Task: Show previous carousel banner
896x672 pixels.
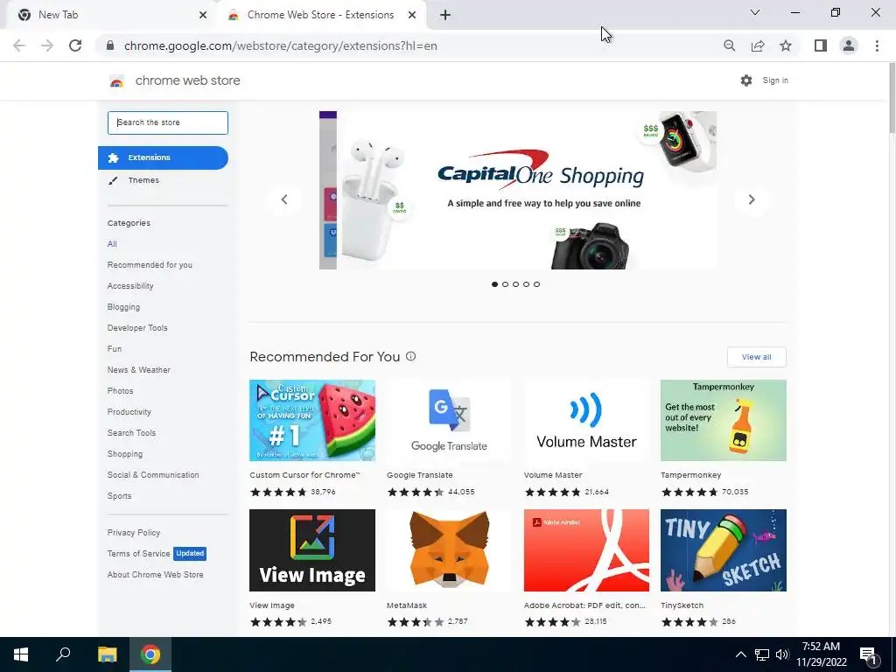Action: pyautogui.click(x=284, y=199)
